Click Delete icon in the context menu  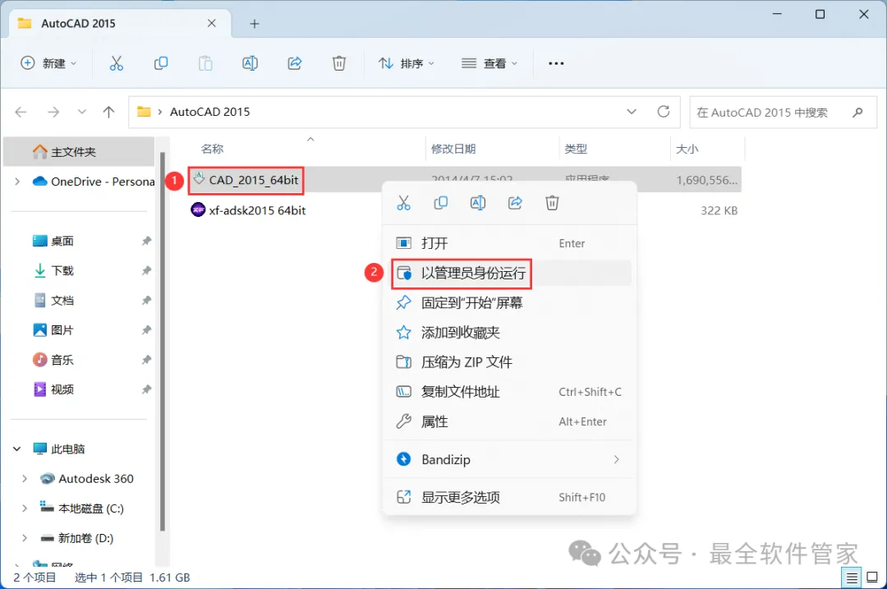tap(552, 203)
